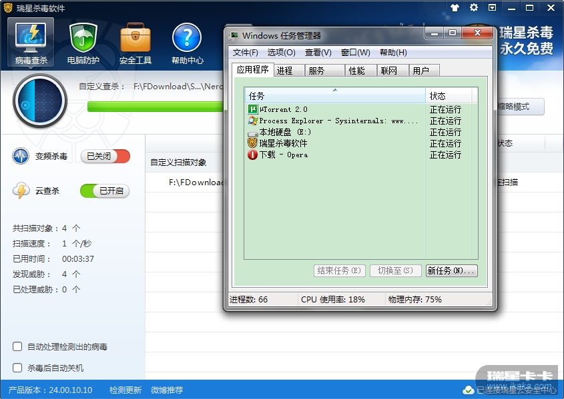Open Rising settings gear icon
This screenshot has height=399, width=564.
pyautogui.click(x=474, y=7)
